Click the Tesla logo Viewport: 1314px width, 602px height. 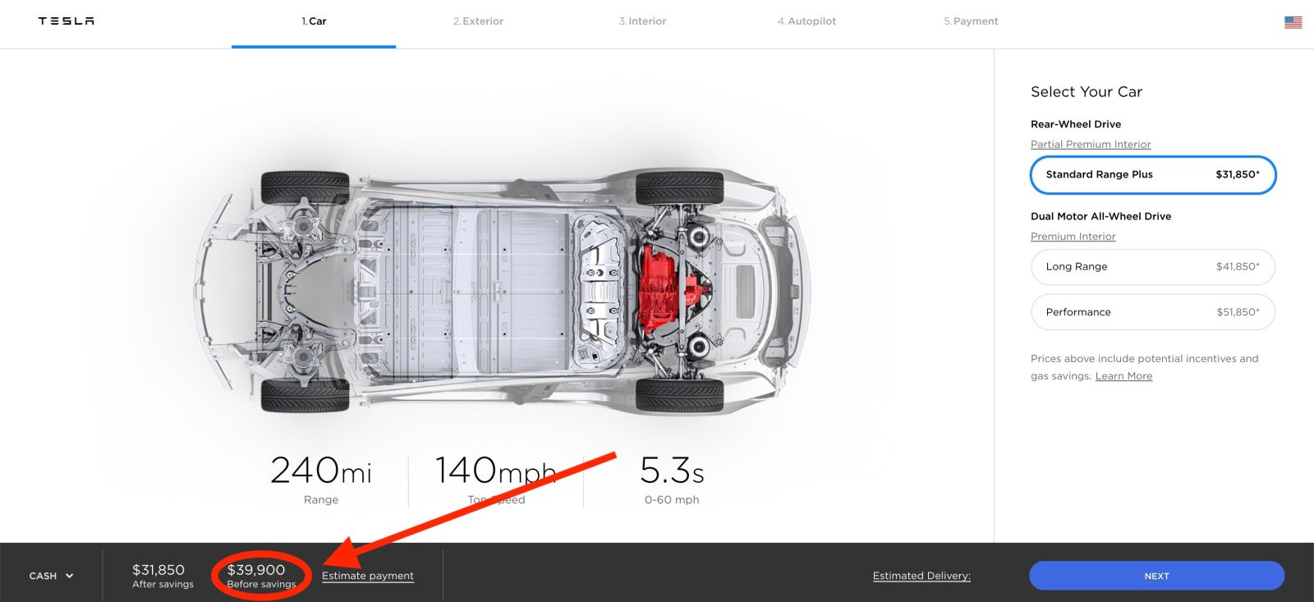click(66, 21)
